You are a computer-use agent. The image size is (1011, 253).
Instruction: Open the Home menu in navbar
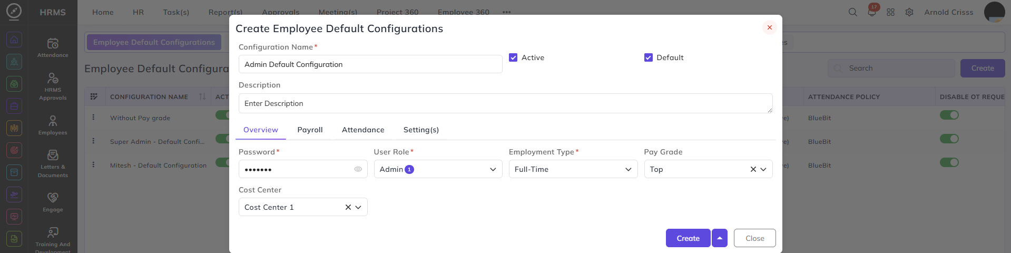click(x=103, y=12)
